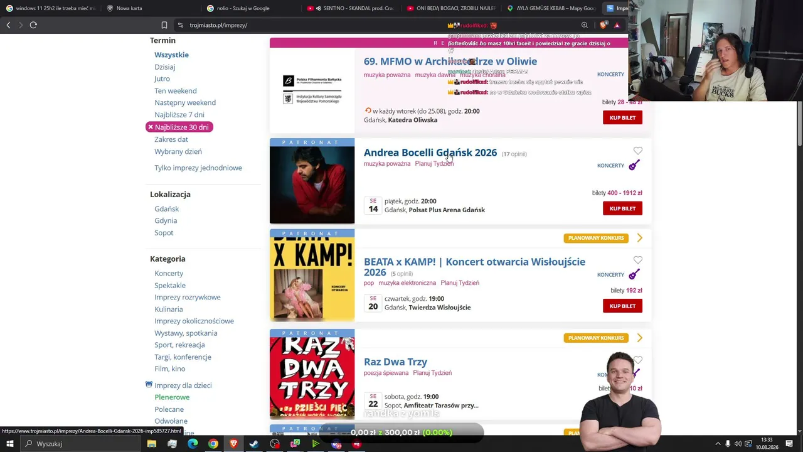Buy ticket for 69. MFMO concert
This screenshot has width=803, height=452.
point(622,118)
